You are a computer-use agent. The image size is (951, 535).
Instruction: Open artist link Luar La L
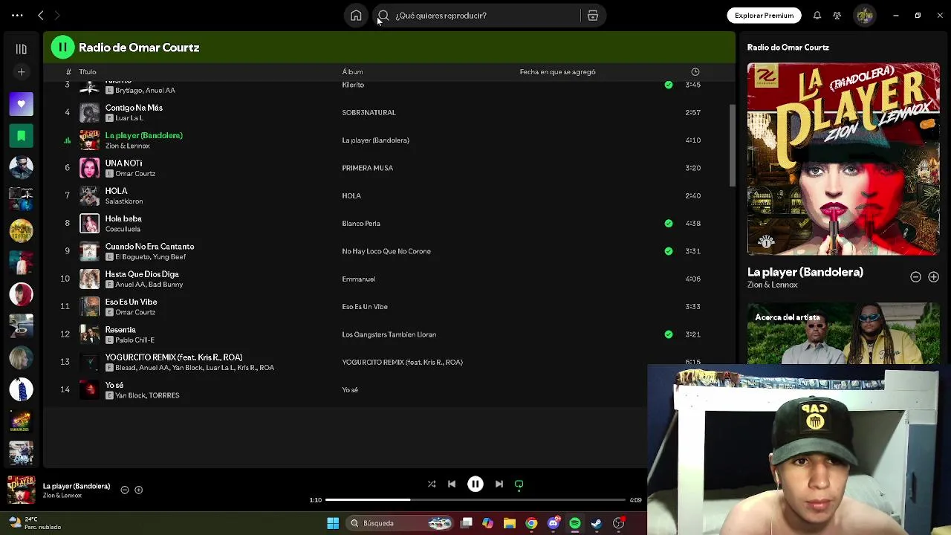click(129, 118)
